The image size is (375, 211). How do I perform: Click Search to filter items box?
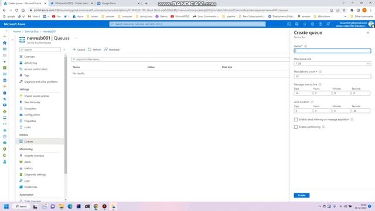[180, 59]
